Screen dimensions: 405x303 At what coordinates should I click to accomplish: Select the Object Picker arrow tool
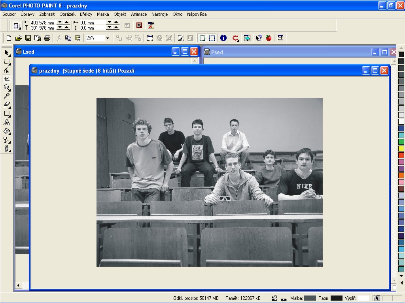[x=7, y=53]
